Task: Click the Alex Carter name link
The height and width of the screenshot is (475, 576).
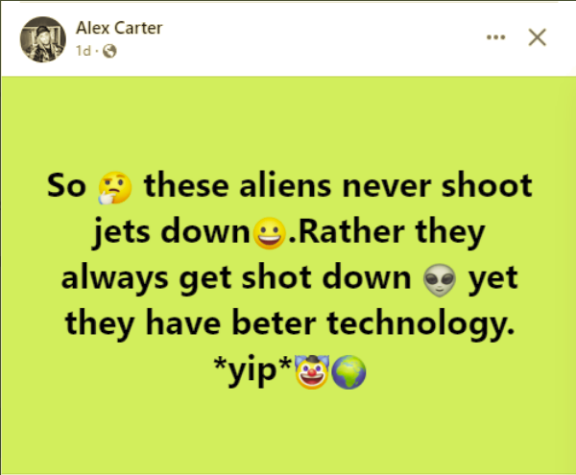Action: [119, 28]
